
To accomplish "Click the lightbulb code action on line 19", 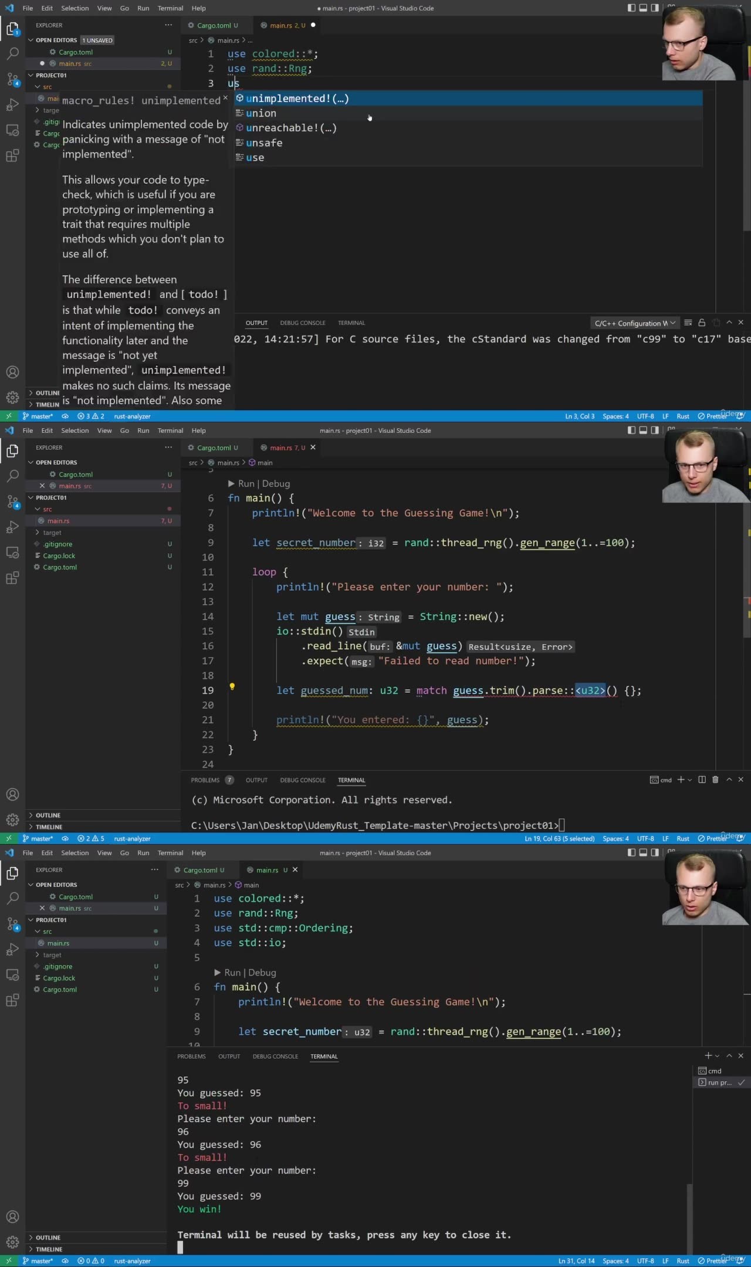I will coord(232,686).
